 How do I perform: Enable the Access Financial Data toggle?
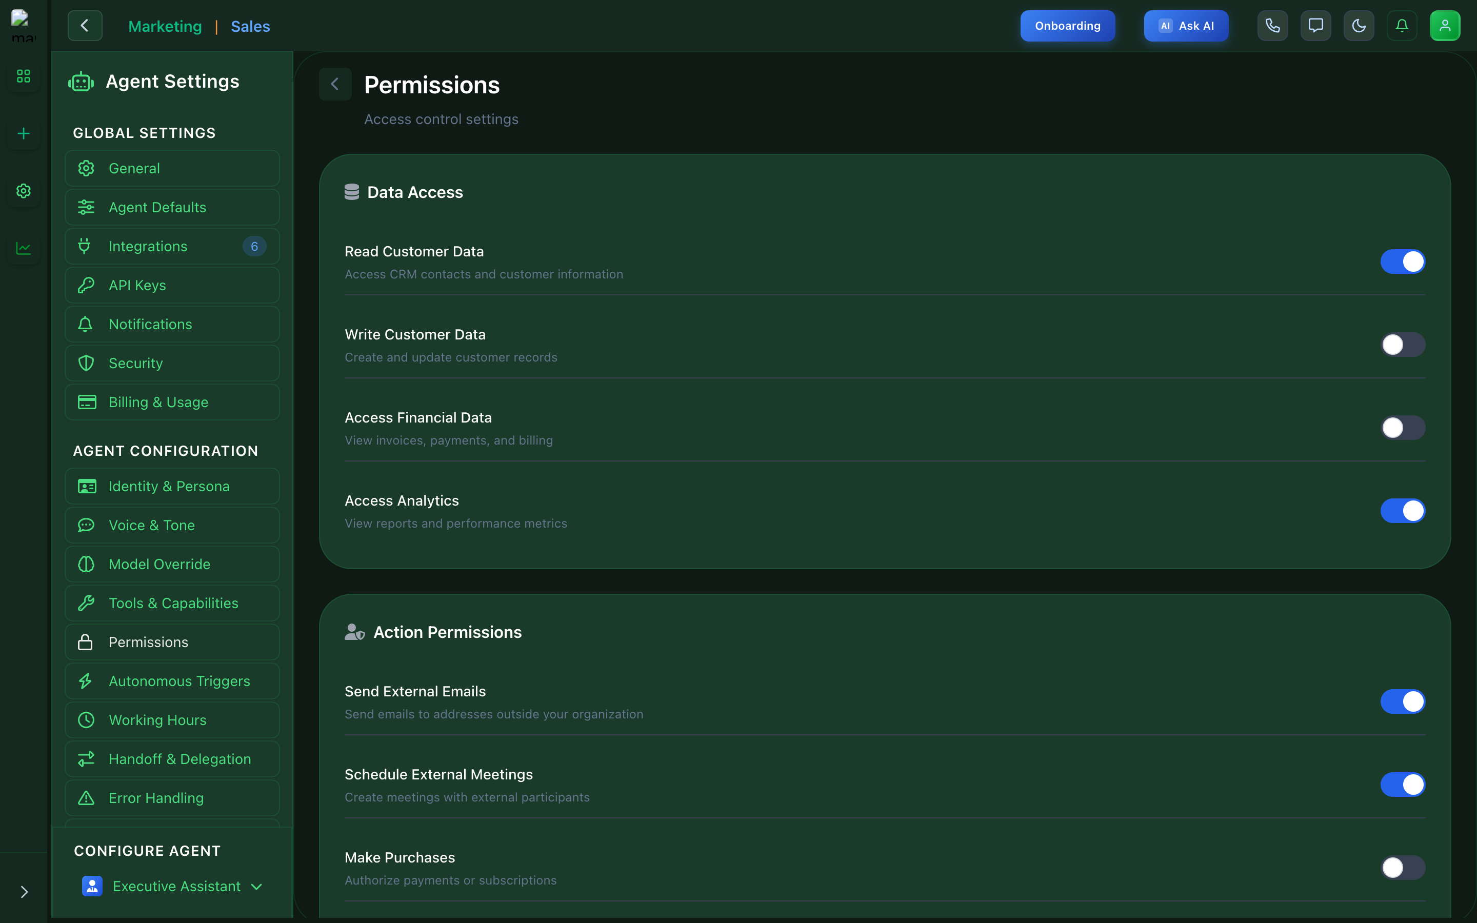click(x=1403, y=427)
